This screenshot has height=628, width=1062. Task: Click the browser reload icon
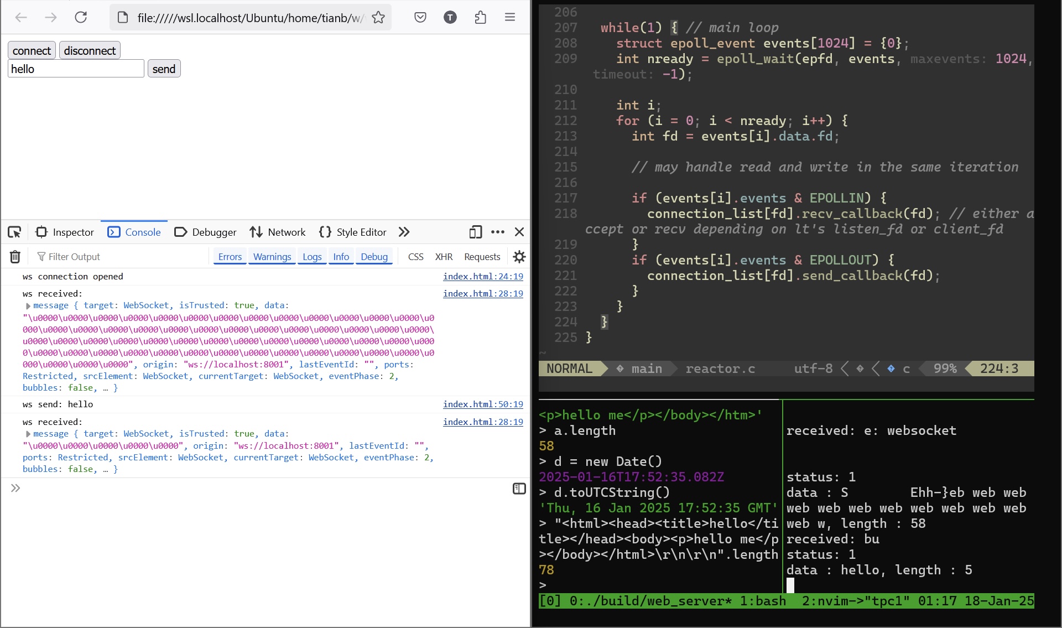click(81, 18)
